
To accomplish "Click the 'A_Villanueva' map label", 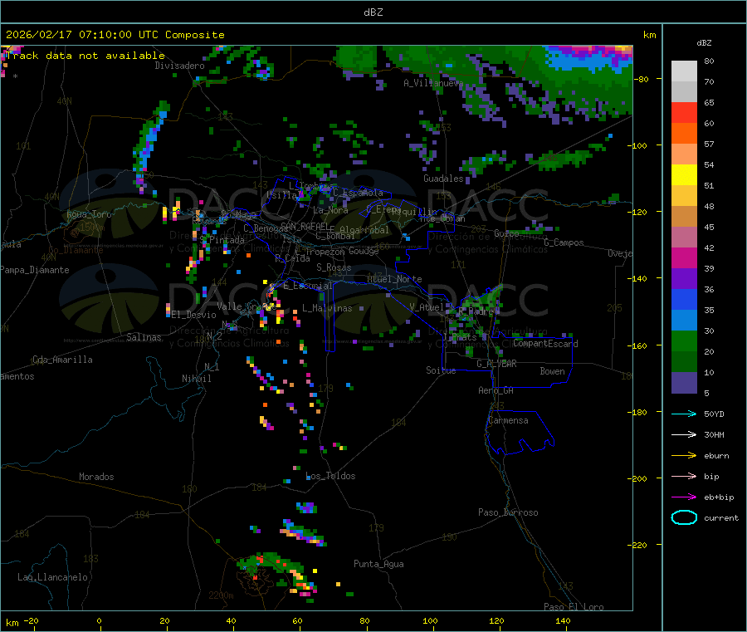I will tap(433, 83).
